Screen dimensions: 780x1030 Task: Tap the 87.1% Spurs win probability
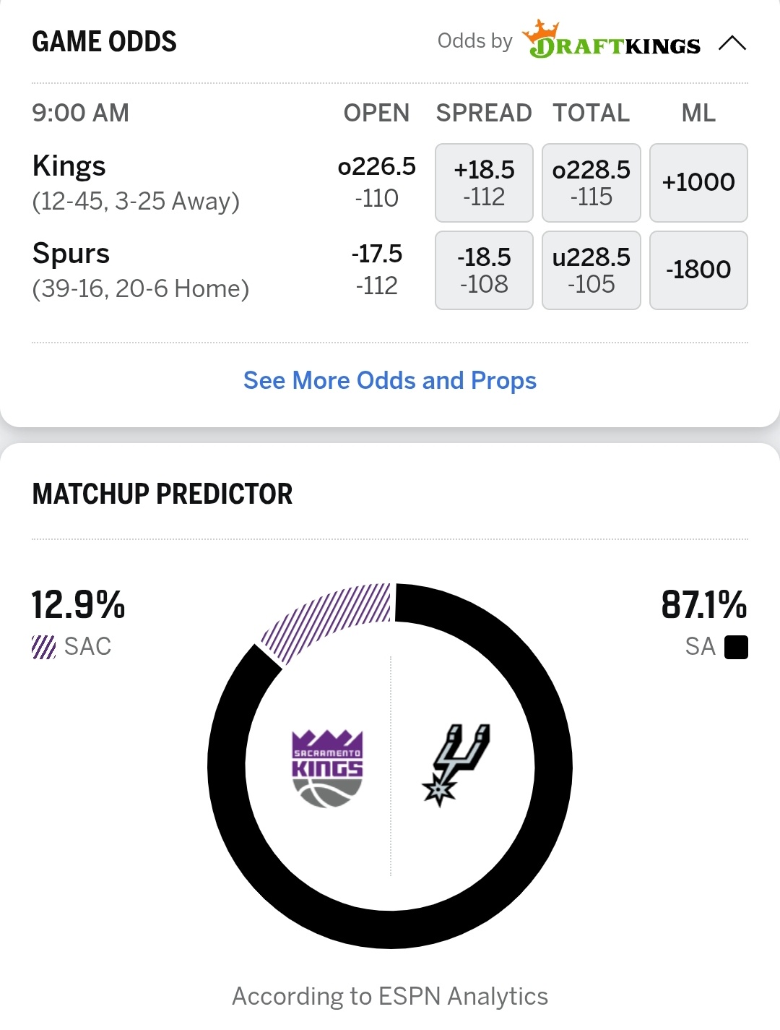[704, 605]
